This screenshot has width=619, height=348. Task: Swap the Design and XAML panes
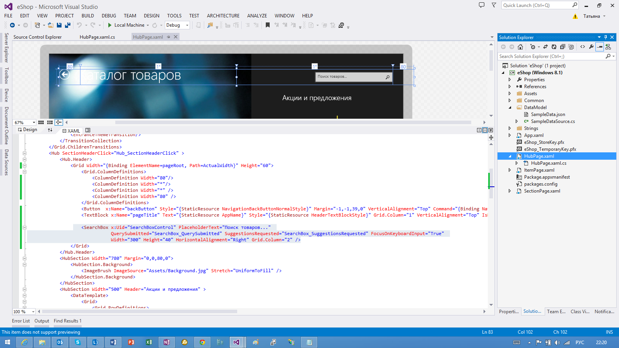50,130
